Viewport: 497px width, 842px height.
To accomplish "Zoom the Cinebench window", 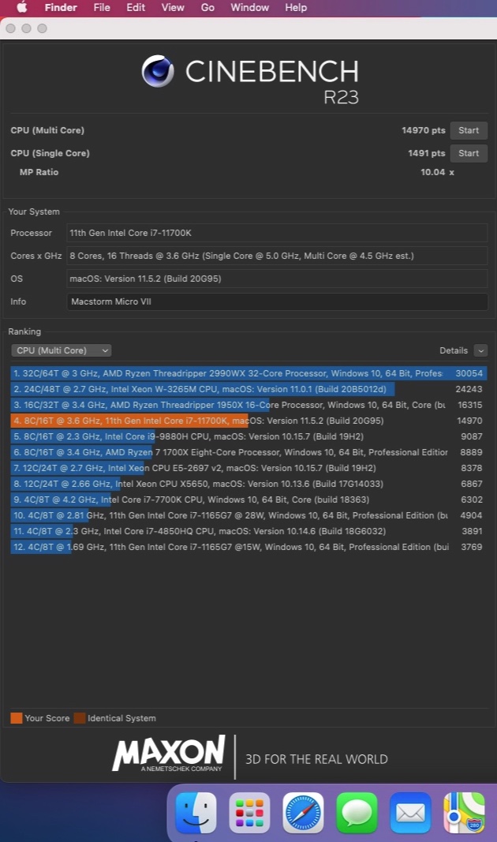I will coord(43,28).
